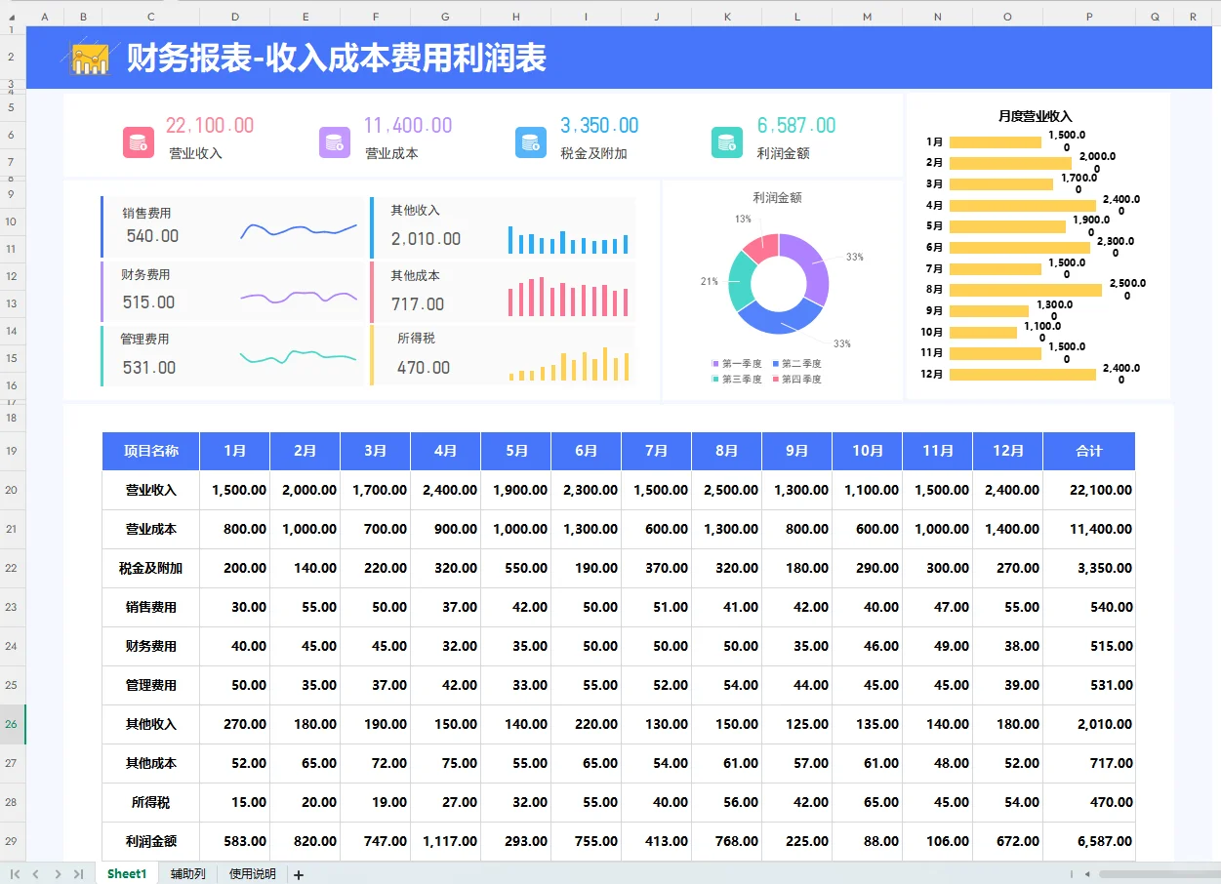Screen dimensions: 1221x884
Task: Select the Sheet1 tab
Action: (x=126, y=874)
